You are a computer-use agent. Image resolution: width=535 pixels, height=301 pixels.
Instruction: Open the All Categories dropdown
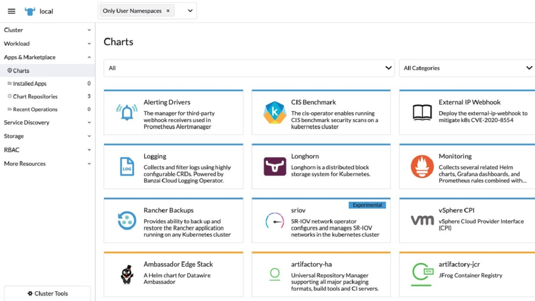point(467,68)
